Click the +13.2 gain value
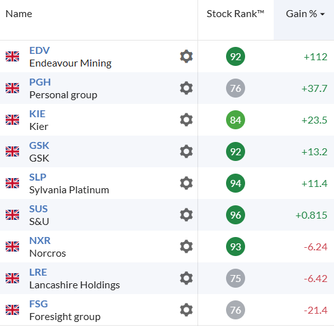334x327 pixels. [x=314, y=152]
